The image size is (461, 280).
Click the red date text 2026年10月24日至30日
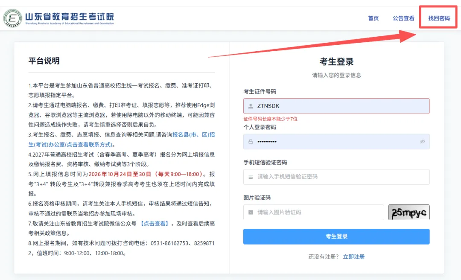pyautogui.click(x=120, y=174)
